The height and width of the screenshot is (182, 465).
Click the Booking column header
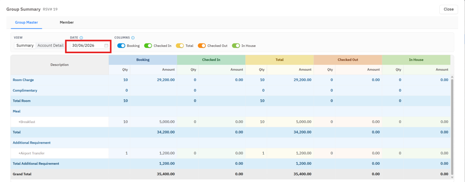[143, 60]
